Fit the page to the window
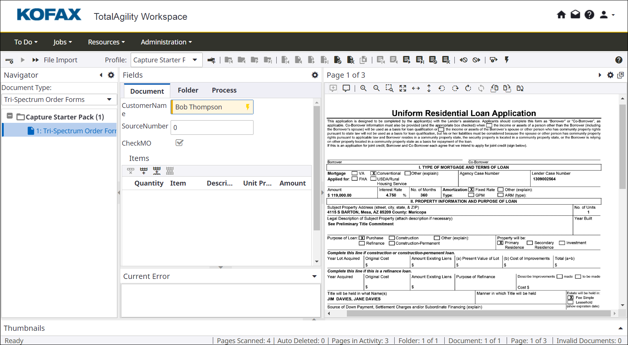The width and height of the screenshot is (628, 345). 402,88
